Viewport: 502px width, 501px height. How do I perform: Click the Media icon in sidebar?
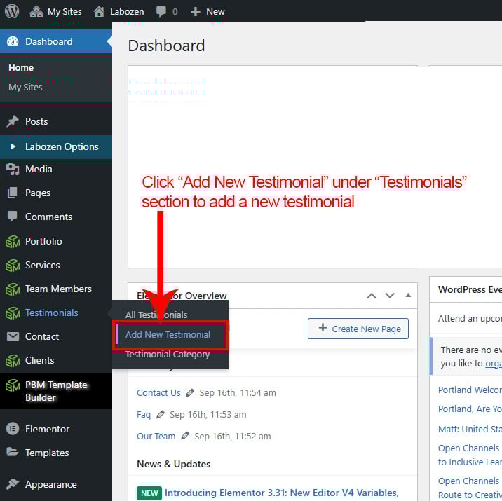pos(13,169)
